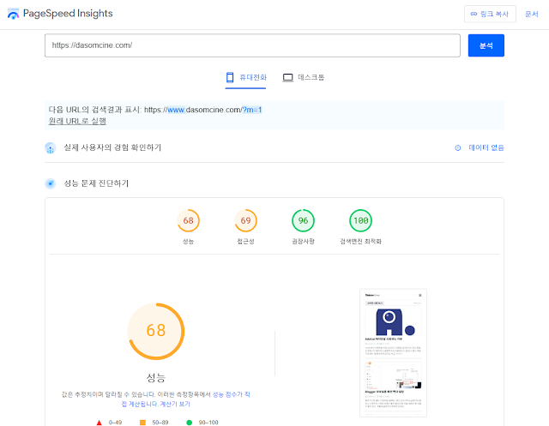This screenshot has width=549, height=426.
Task: Click the real user experience section icon
Action: pos(50,148)
